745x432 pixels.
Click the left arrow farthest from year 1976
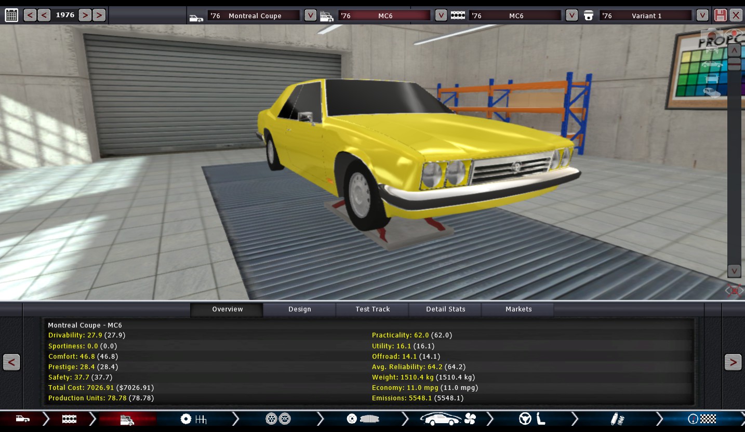pos(30,15)
